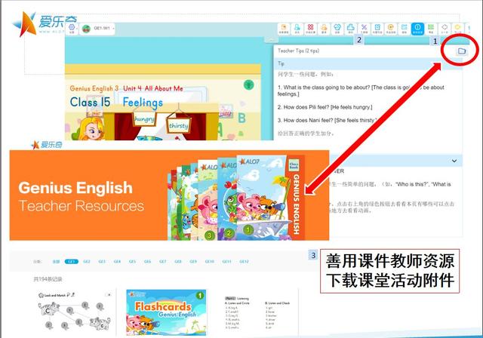483x338 pixels.
Task: Click the 'hungry' sign on the slide
Action: [x=144, y=118]
